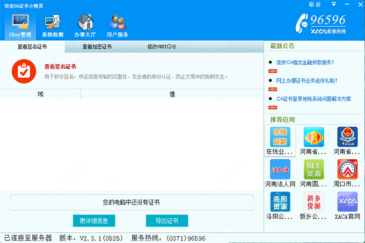Viewport: 365px width, 243px height.
Task: Click the 域 column header
Action: (40, 94)
